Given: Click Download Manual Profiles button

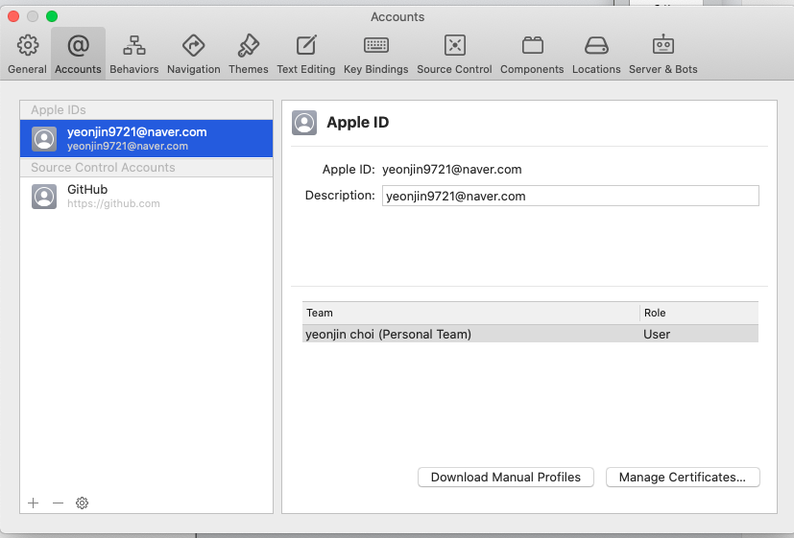Looking at the screenshot, I should pos(506,478).
